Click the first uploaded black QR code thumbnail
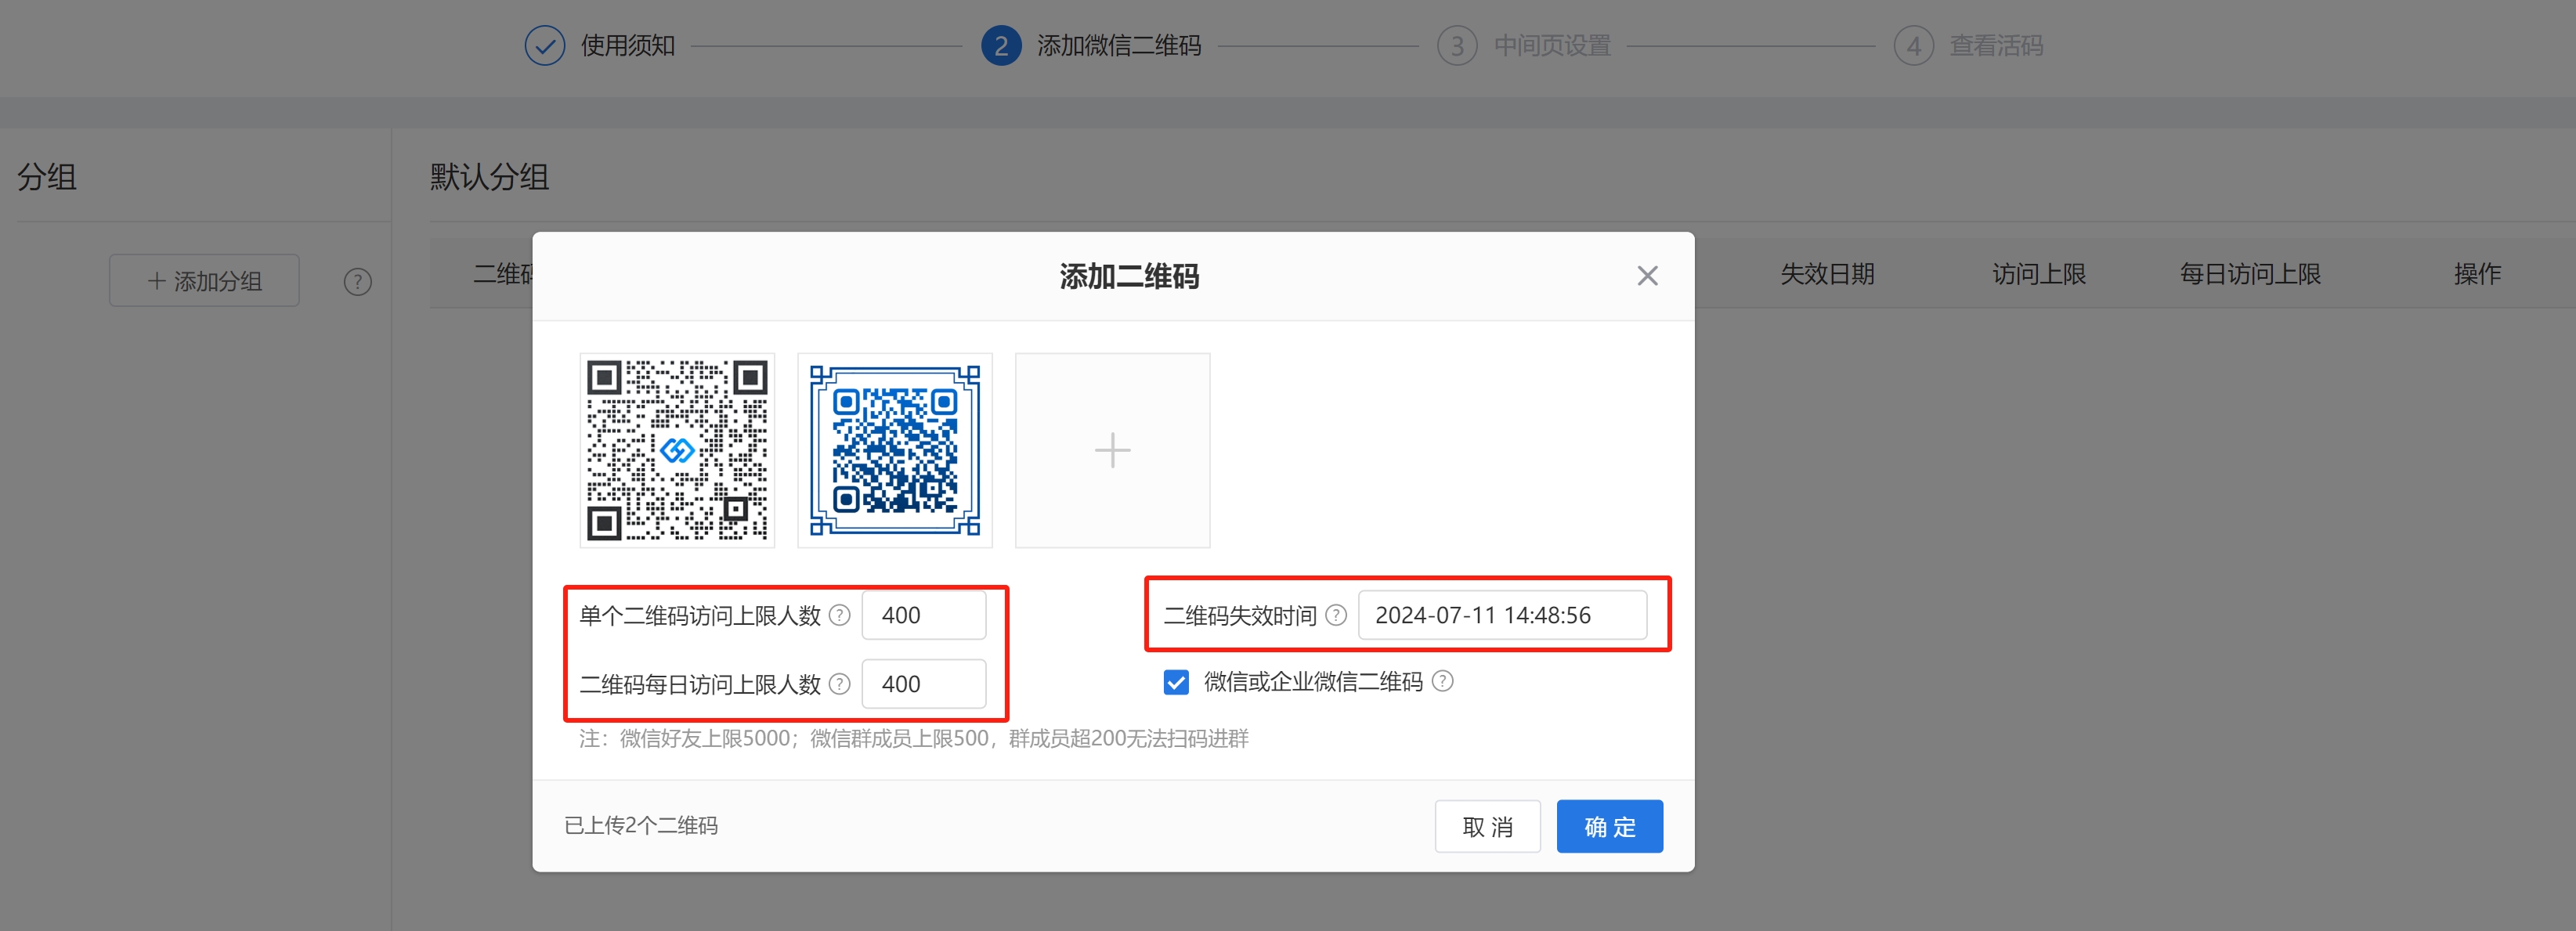2576x931 pixels. coord(677,450)
